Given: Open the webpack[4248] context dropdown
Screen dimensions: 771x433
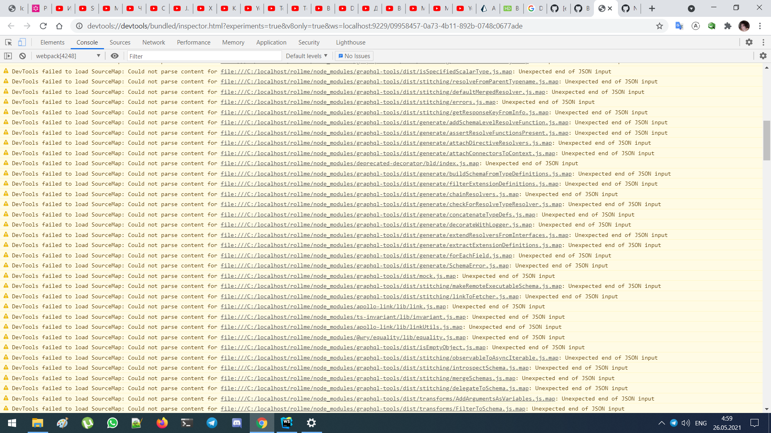Looking at the screenshot, I should coord(68,56).
